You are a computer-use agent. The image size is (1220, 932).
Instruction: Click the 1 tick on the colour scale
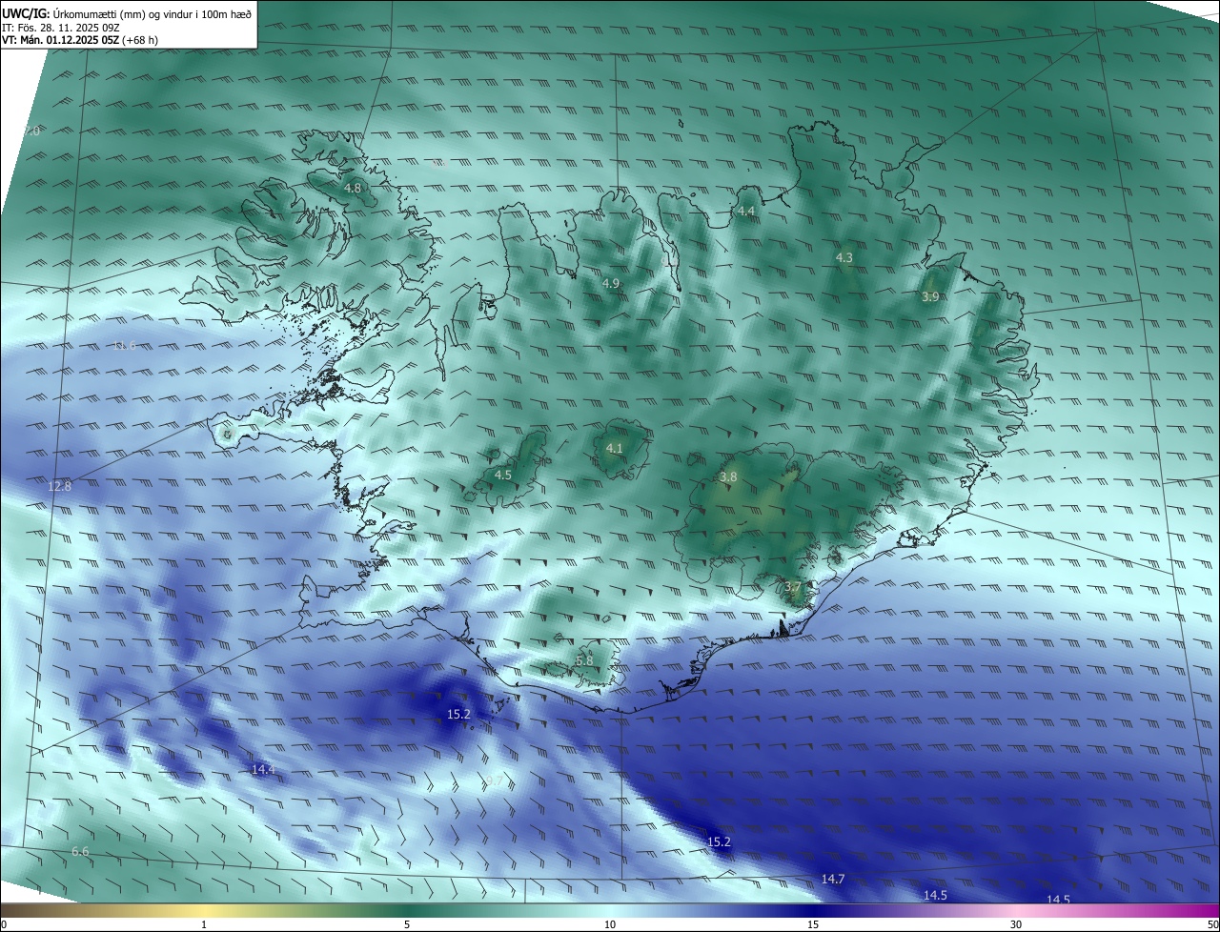click(204, 925)
